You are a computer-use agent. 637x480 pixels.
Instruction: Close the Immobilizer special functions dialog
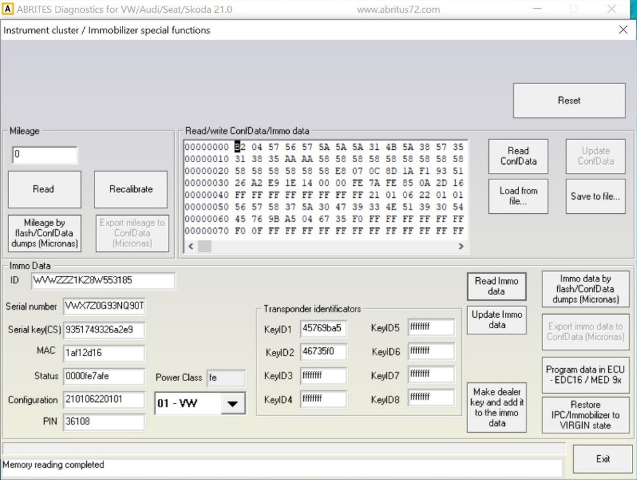coord(623,30)
